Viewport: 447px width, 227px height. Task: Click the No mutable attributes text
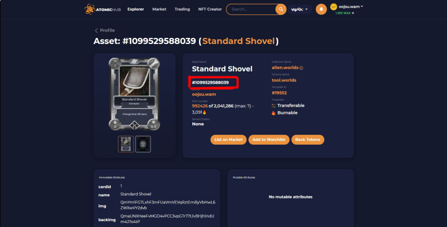click(x=290, y=197)
